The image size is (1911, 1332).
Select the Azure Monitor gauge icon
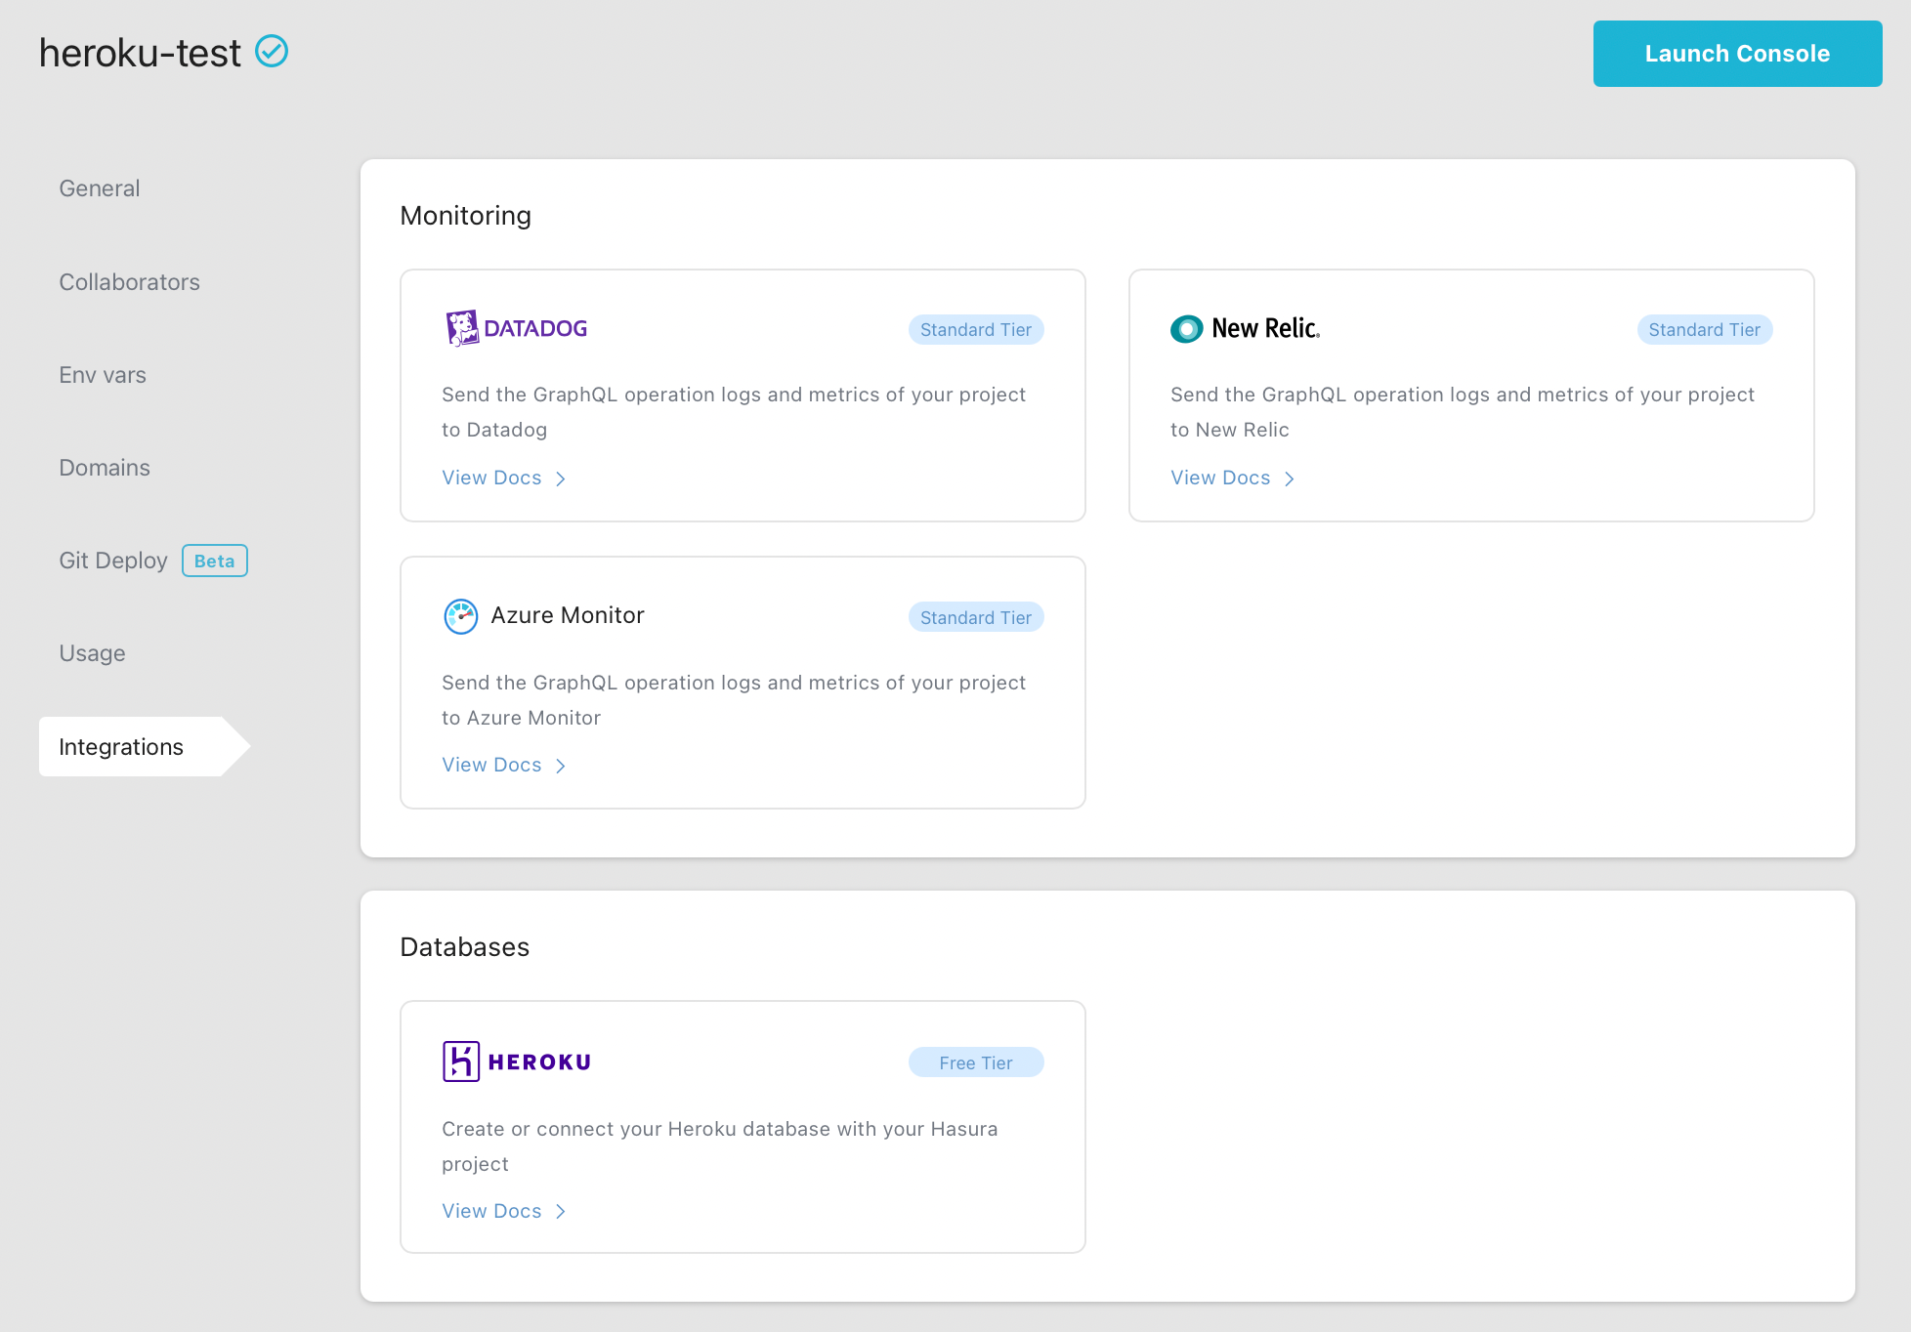[459, 615]
